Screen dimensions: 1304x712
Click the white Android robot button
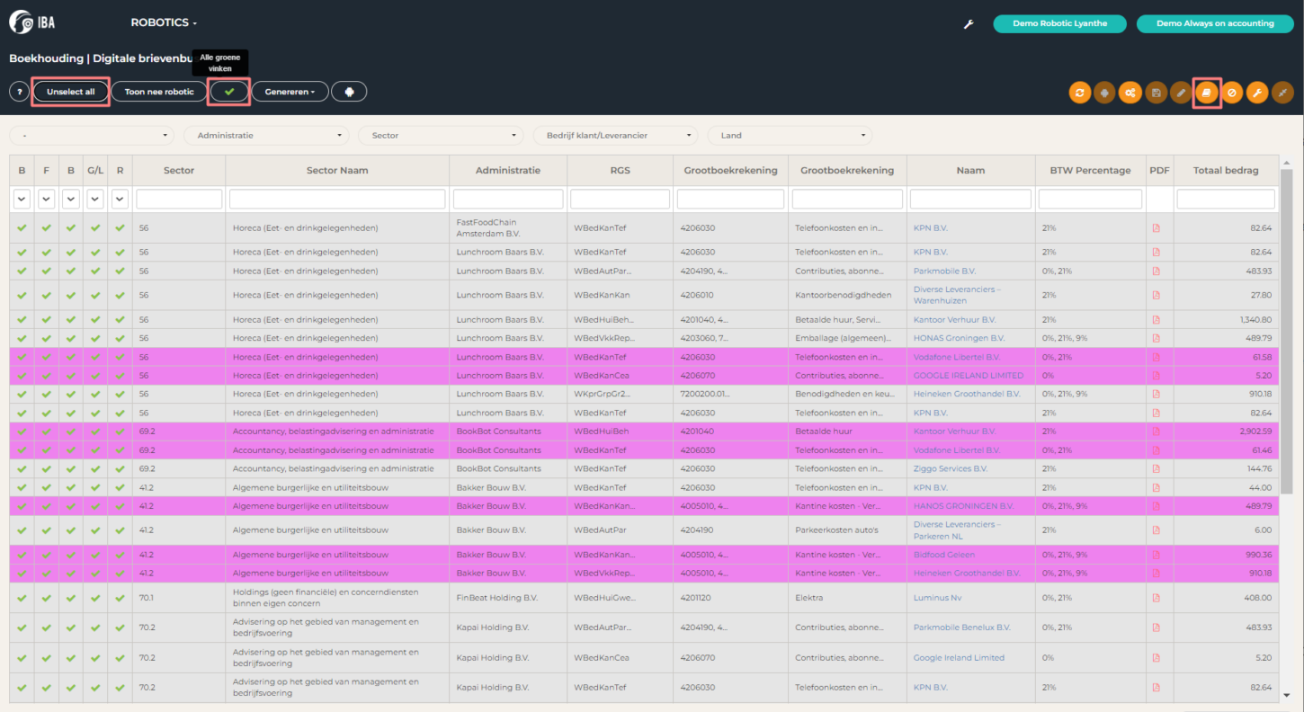point(349,92)
